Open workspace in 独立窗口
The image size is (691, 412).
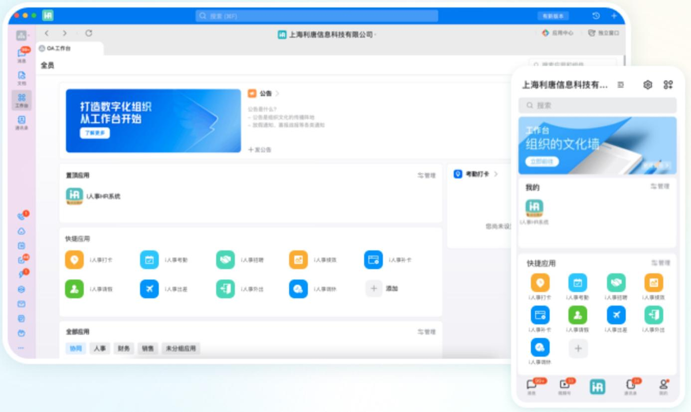603,33
